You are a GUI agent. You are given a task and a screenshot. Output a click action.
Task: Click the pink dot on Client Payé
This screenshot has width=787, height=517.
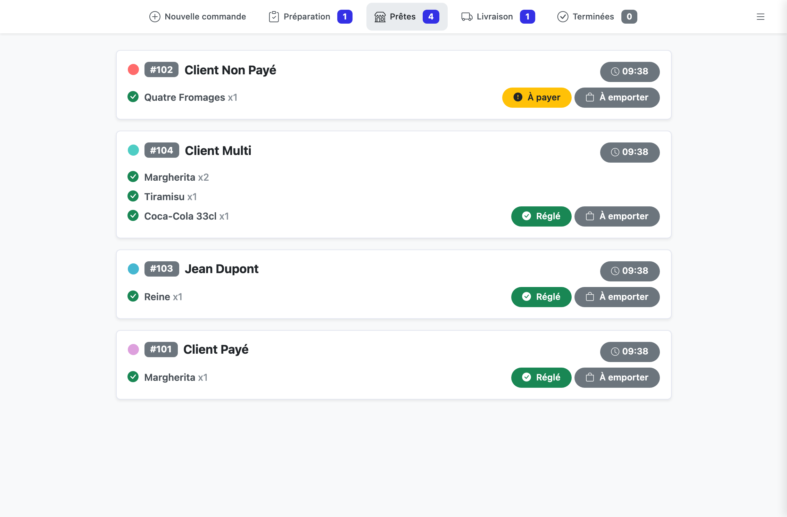point(133,350)
